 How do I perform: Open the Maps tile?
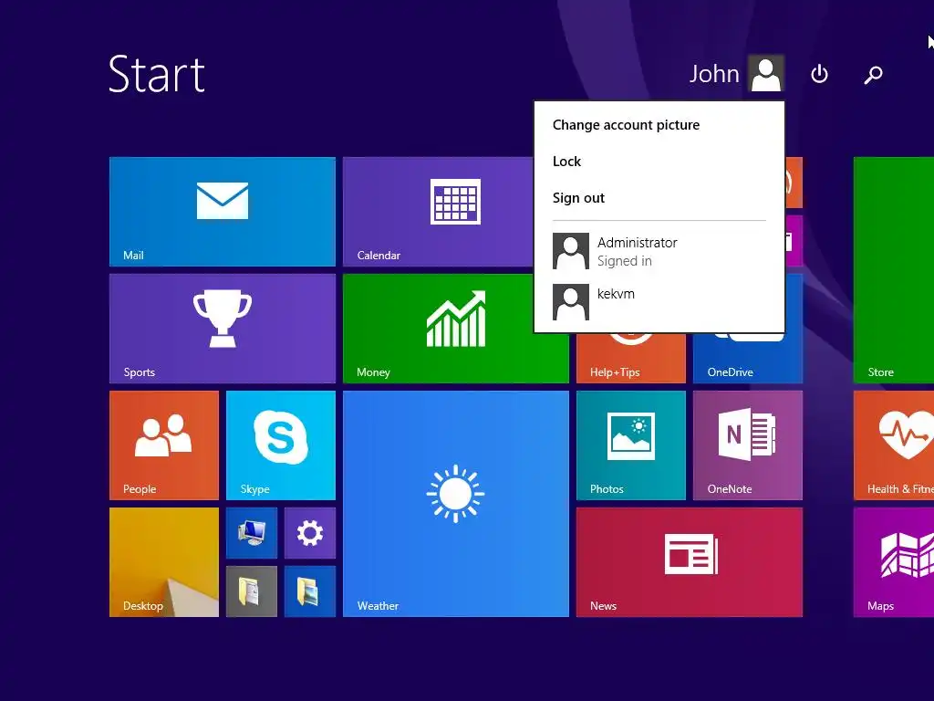pos(894,562)
